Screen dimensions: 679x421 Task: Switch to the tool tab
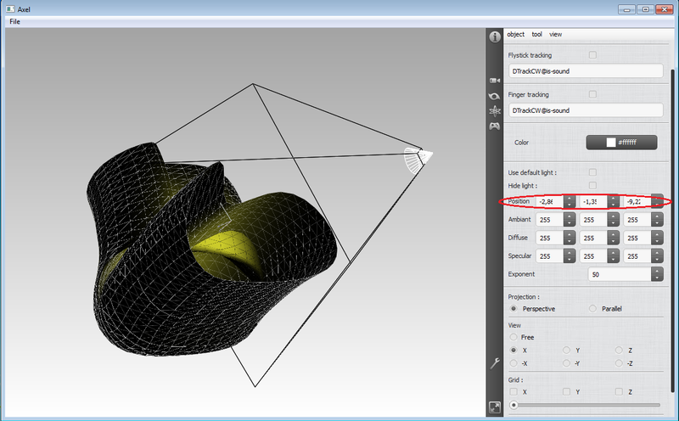pos(536,34)
